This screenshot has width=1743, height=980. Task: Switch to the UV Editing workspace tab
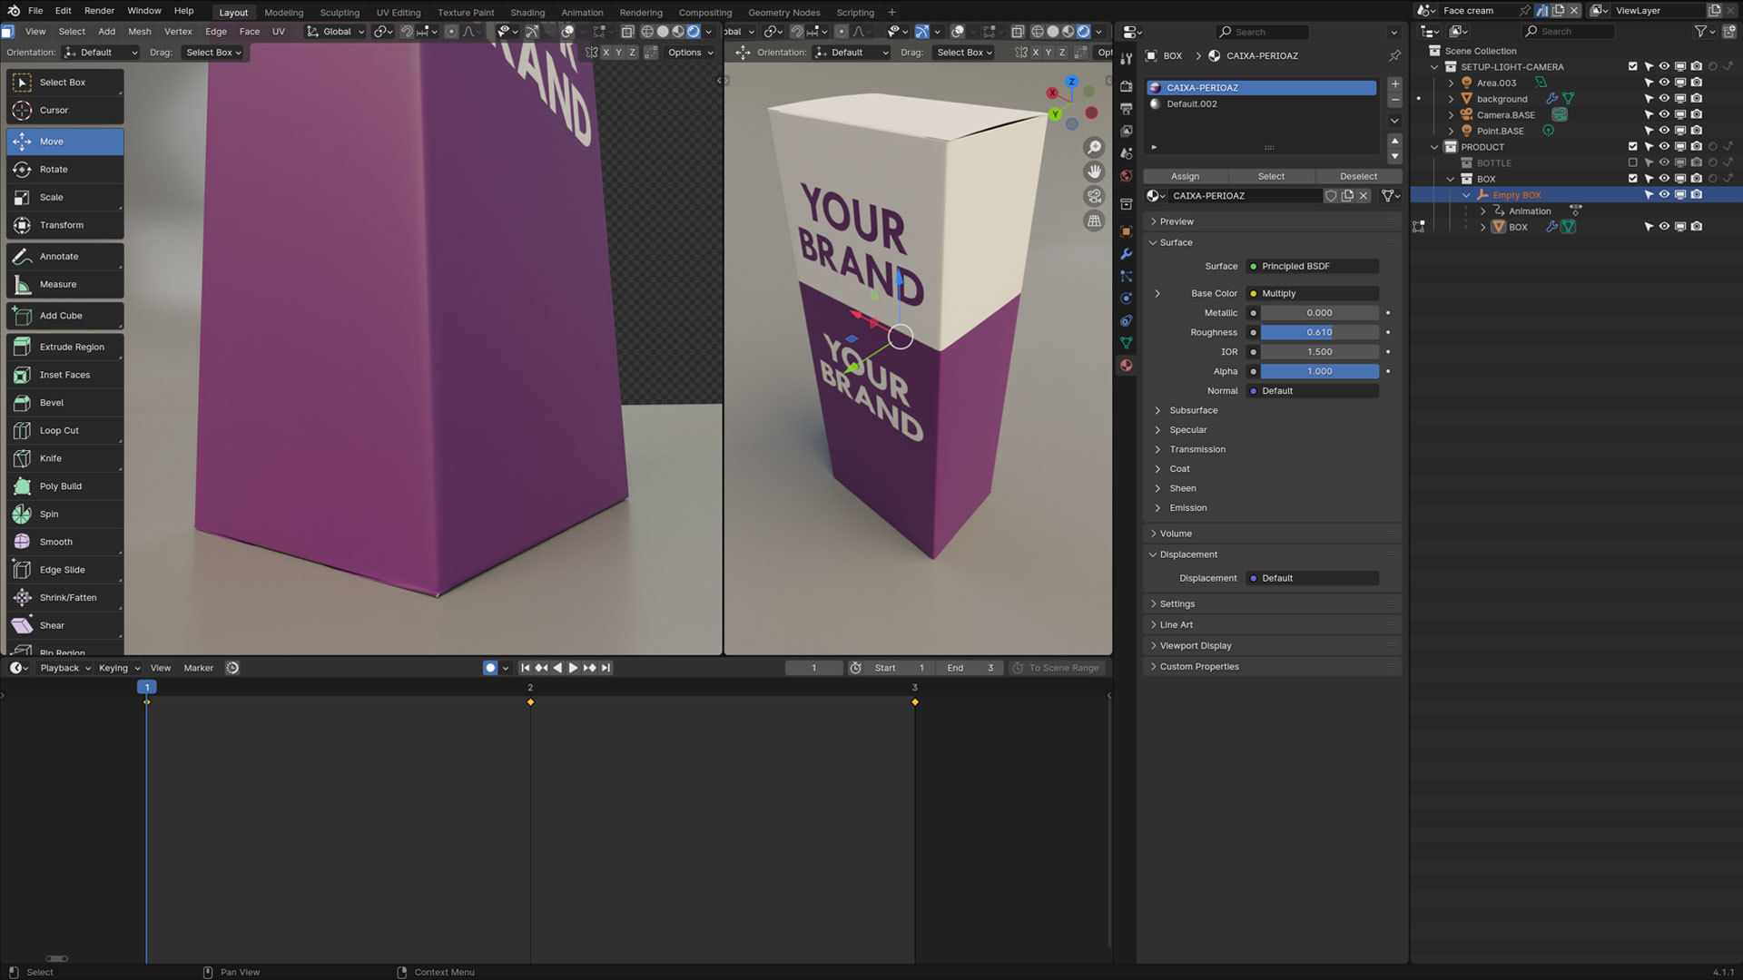coord(399,13)
